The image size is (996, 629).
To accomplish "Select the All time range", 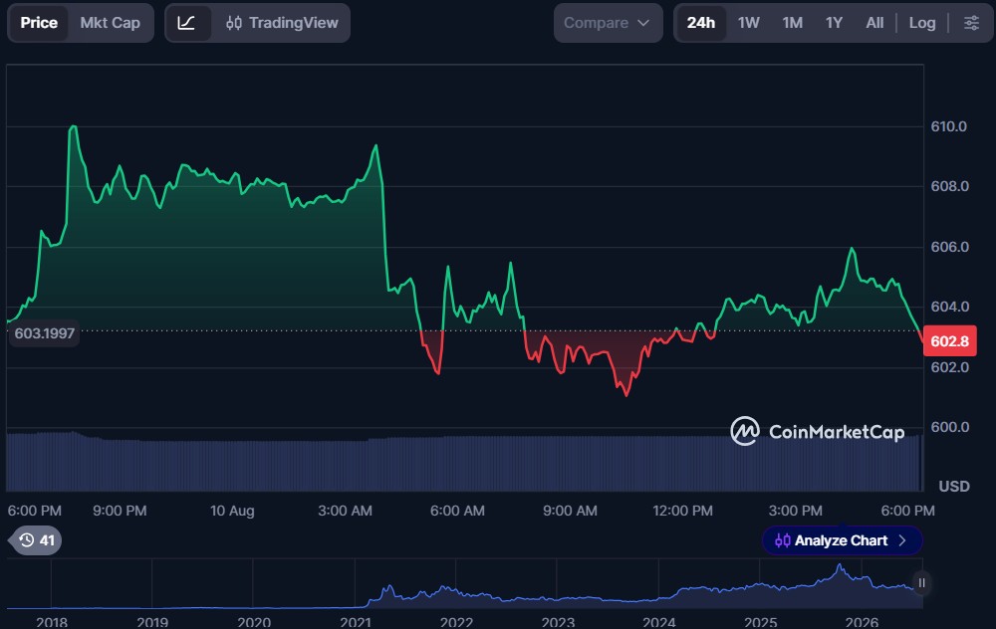I will click(874, 23).
